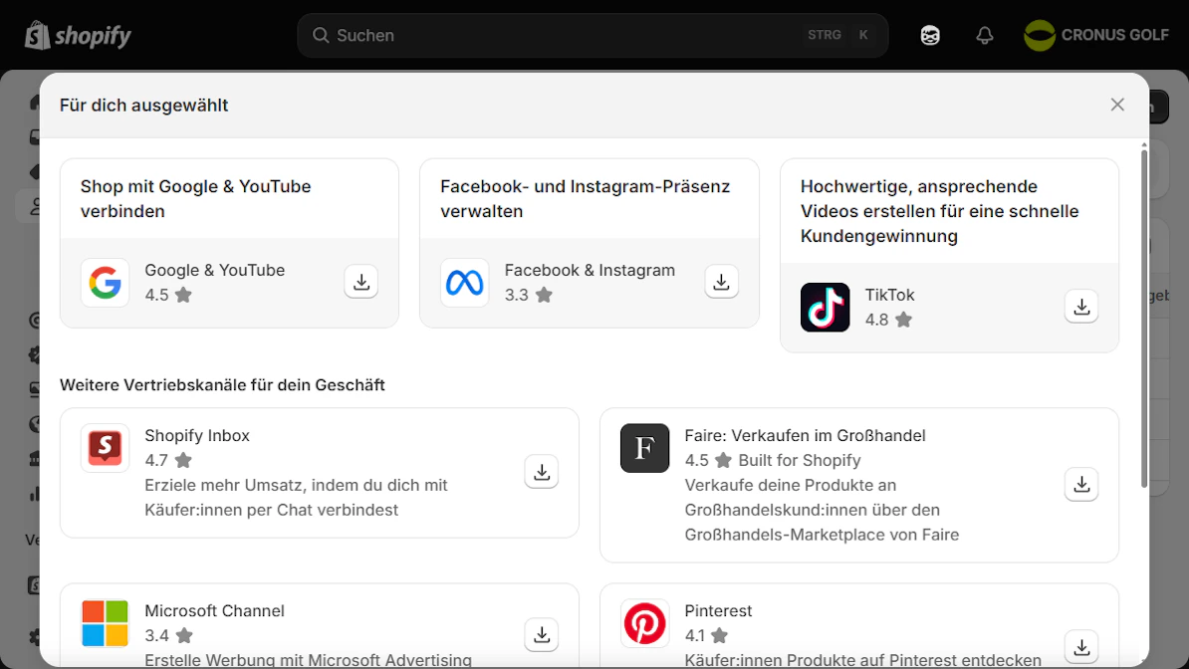Click 'Shop mit Google & YouTube verbinden' heading

(x=195, y=199)
